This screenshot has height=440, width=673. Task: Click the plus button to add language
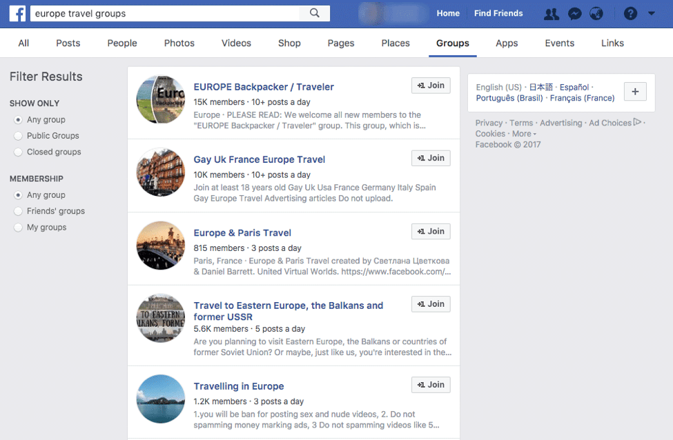(x=635, y=92)
